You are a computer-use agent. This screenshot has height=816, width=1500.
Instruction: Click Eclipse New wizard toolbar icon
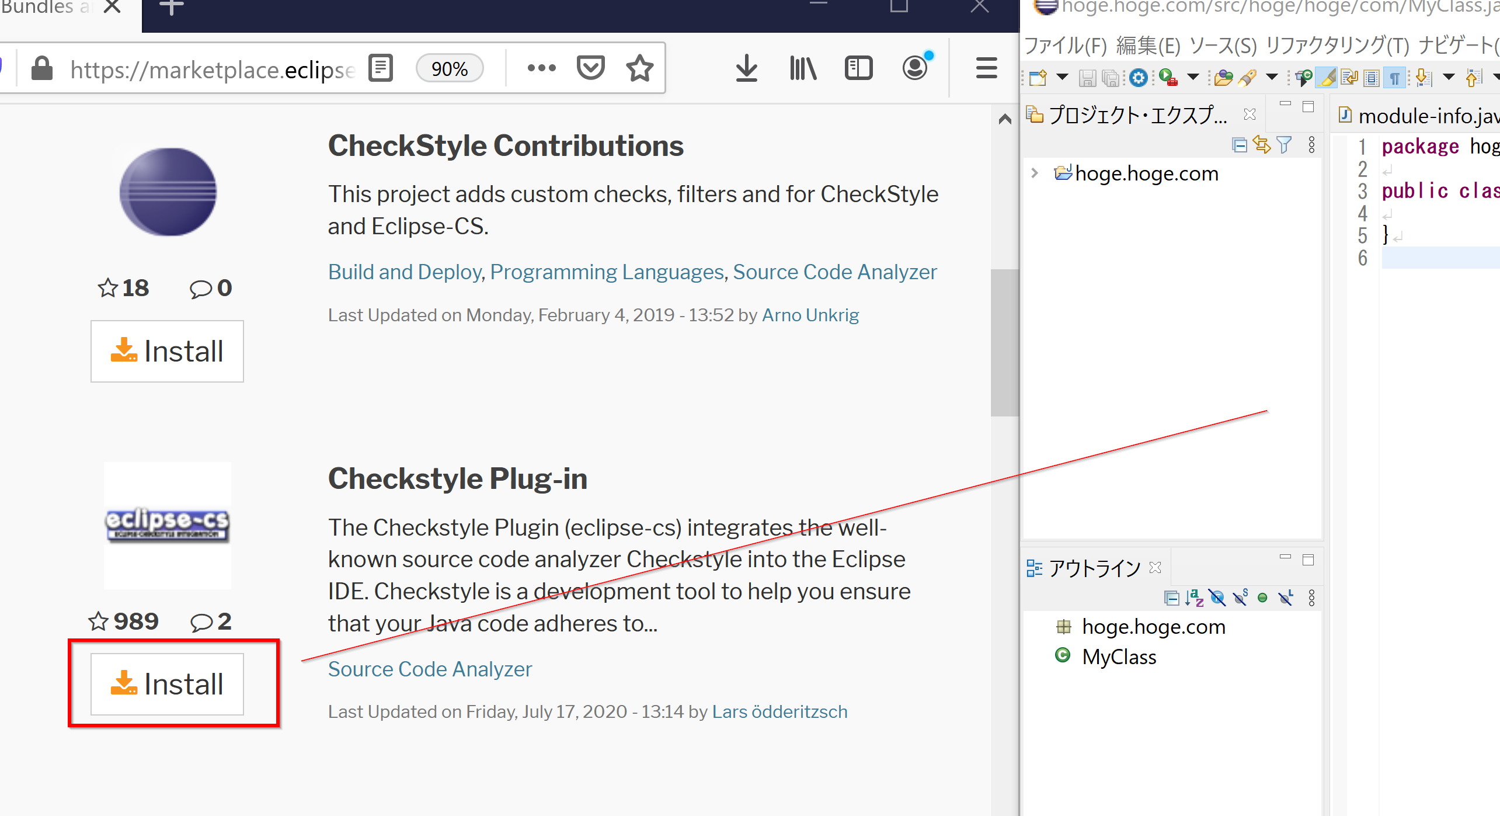[1038, 77]
